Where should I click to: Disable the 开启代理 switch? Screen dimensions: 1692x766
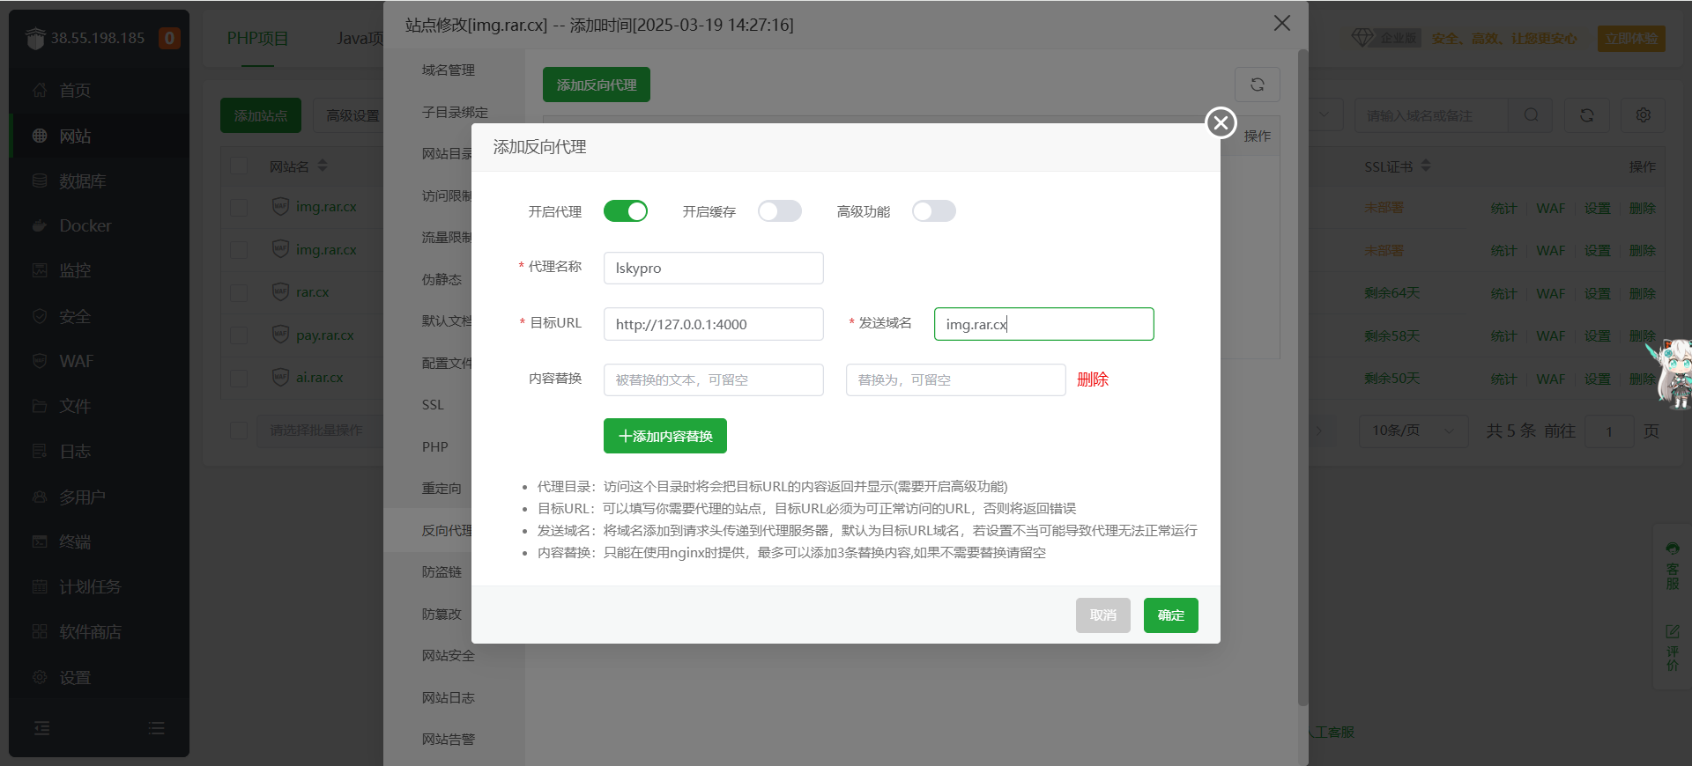coord(625,211)
